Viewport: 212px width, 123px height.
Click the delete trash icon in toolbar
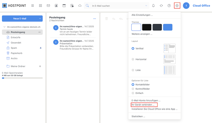[107, 19]
